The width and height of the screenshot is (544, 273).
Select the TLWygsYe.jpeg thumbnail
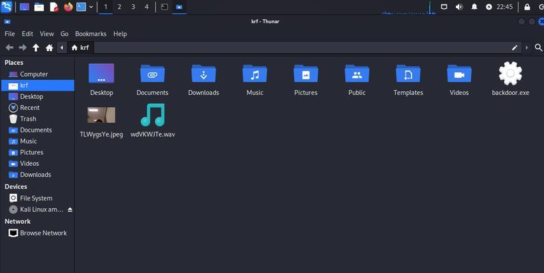tap(101, 115)
